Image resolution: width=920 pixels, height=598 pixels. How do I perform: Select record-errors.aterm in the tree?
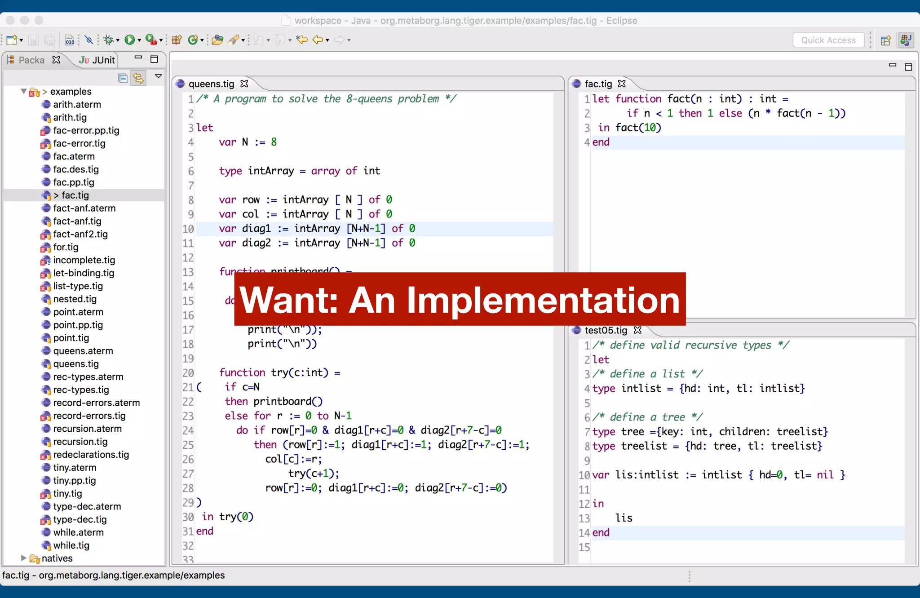(x=96, y=403)
